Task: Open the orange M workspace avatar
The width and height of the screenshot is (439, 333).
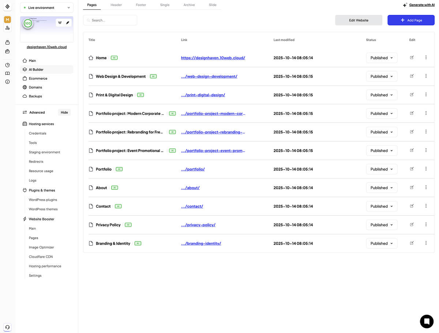Action: 7,19
